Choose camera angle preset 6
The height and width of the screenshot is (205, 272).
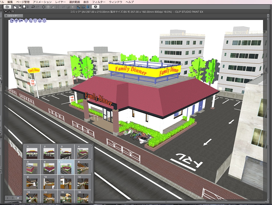49,167
